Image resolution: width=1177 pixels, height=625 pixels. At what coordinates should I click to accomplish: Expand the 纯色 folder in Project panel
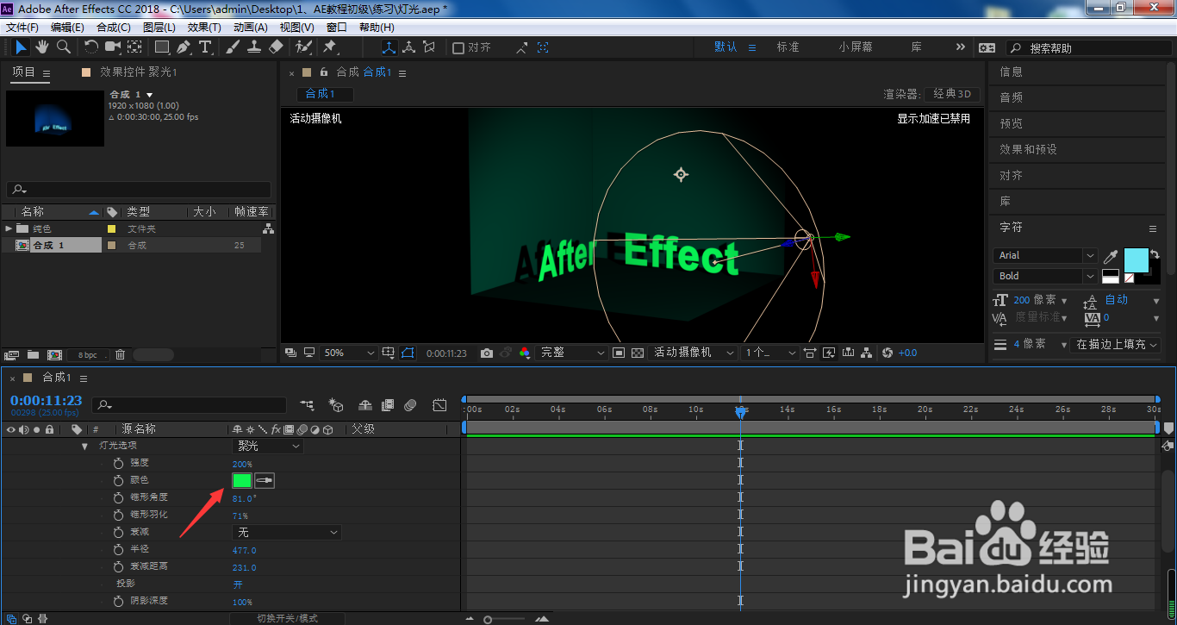coord(9,228)
